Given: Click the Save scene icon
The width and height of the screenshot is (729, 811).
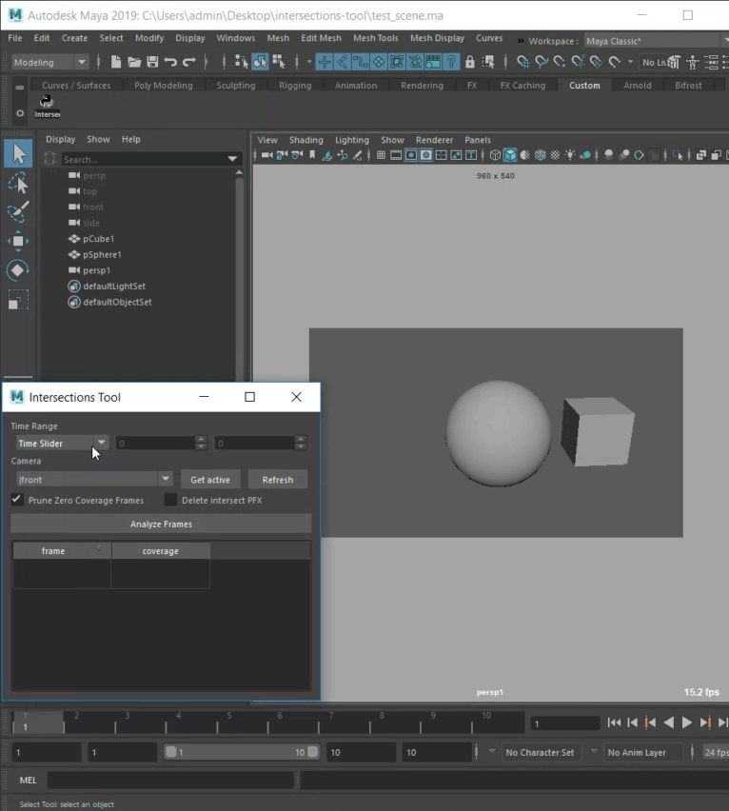Looking at the screenshot, I should [152, 62].
